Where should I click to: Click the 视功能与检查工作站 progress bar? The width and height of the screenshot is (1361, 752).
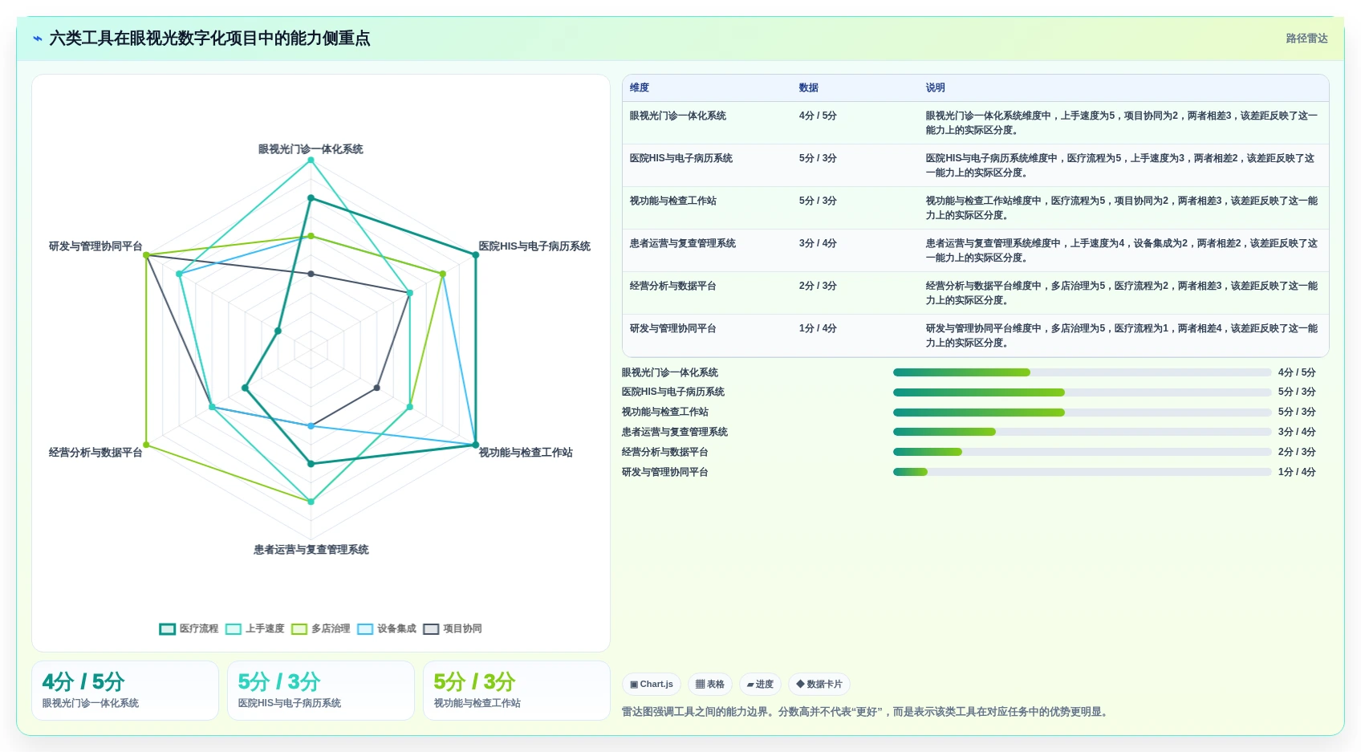point(1083,413)
